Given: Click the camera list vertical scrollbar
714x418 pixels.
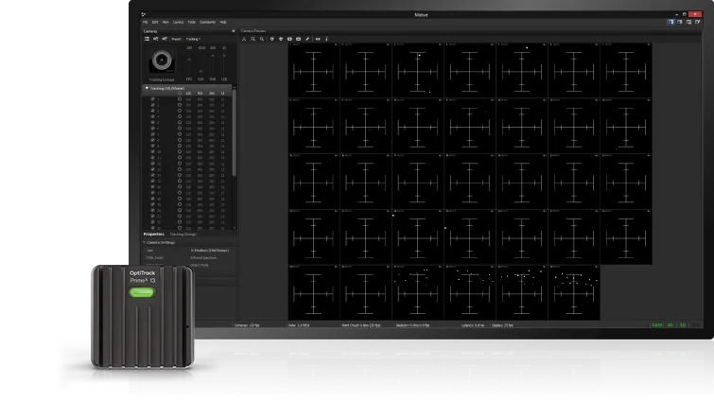Looking at the screenshot, I should click(x=235, y=132).
